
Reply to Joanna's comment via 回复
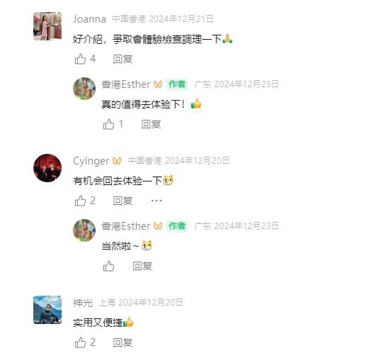[x=123, y=59]
